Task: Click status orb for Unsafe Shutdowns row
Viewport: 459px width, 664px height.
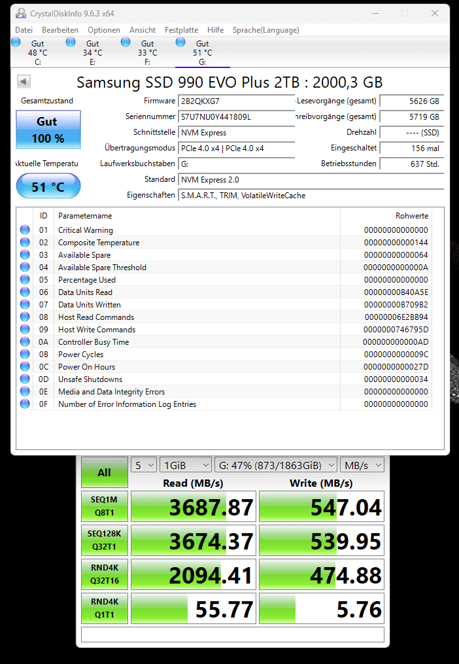Action: (x=25, y=379)
